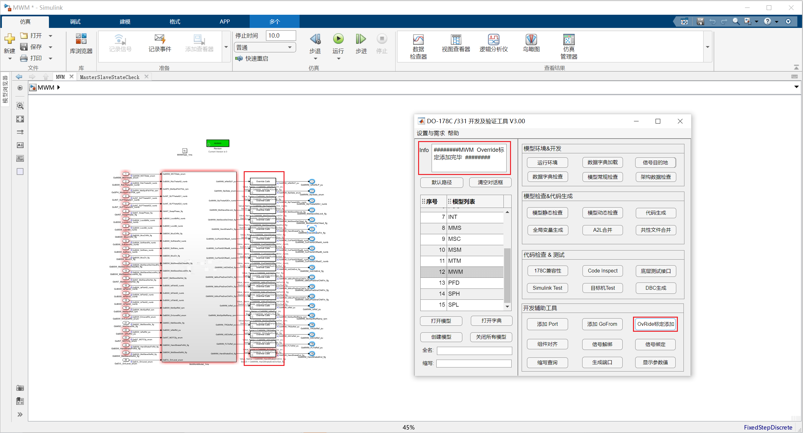The height and width of the screenshot is (433, 803).
Task: Open the simulation mode 普通 dropdown
Action: coord(265,47)
